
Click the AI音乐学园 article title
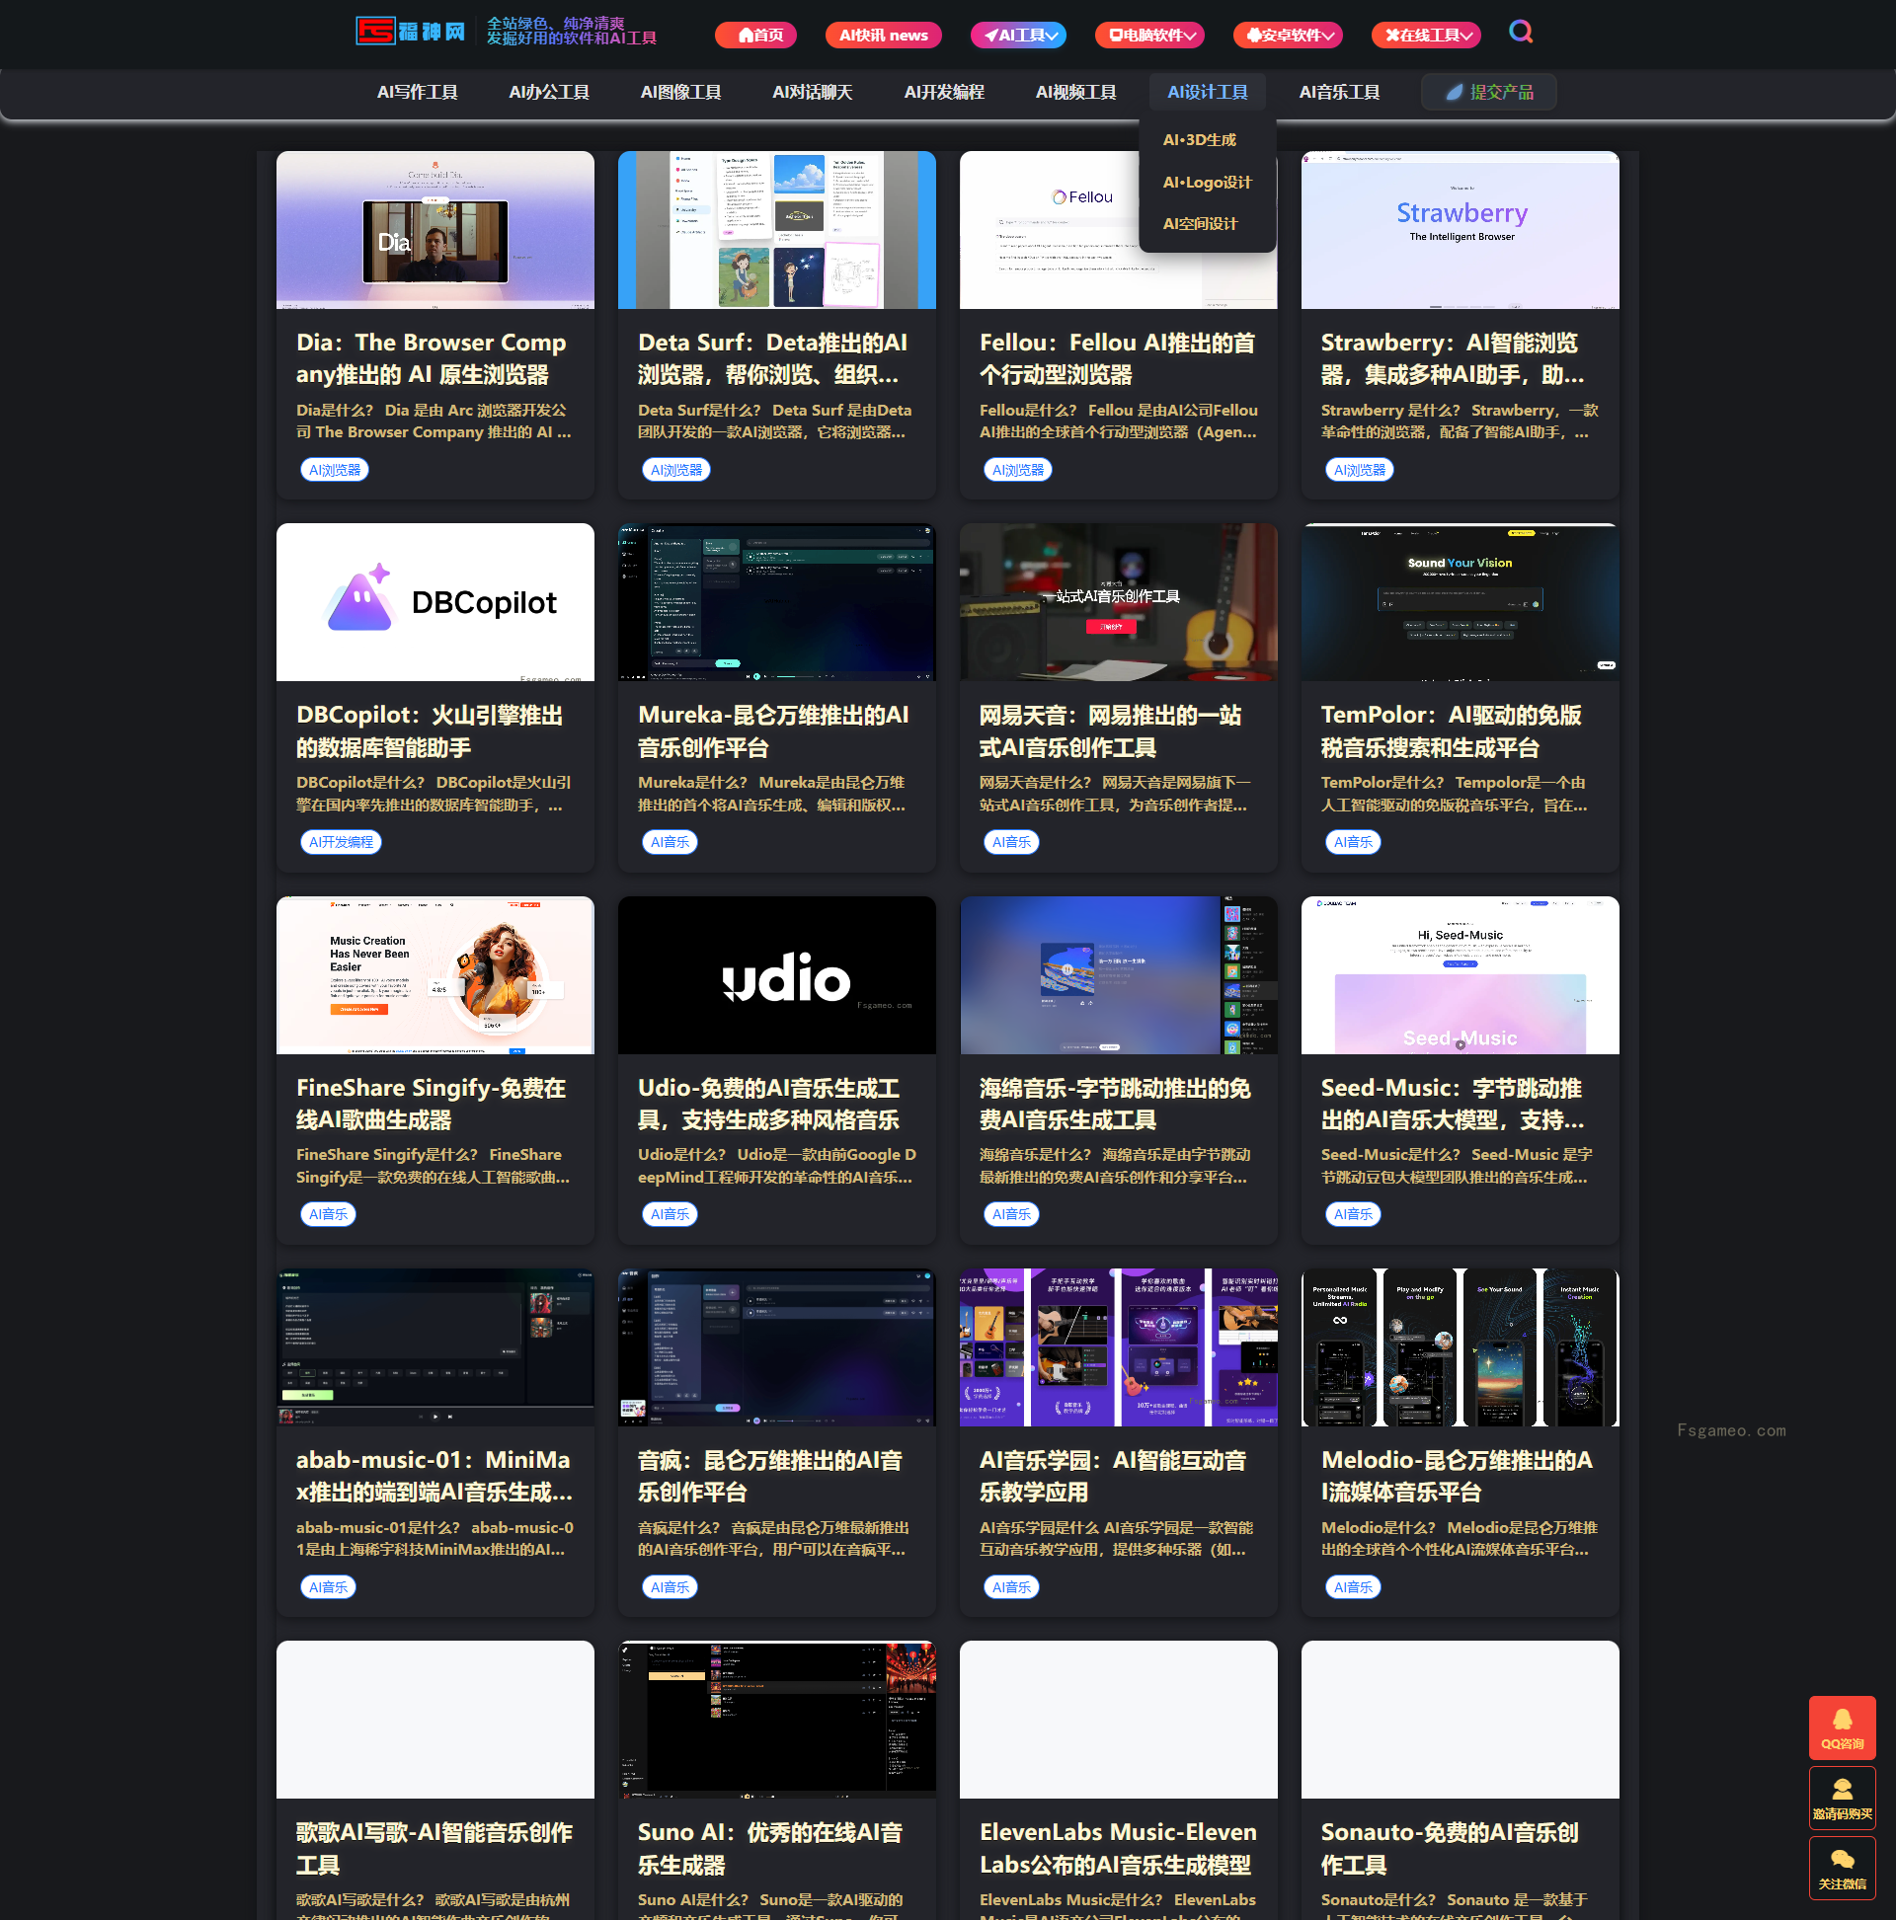pos(1113,1476)
